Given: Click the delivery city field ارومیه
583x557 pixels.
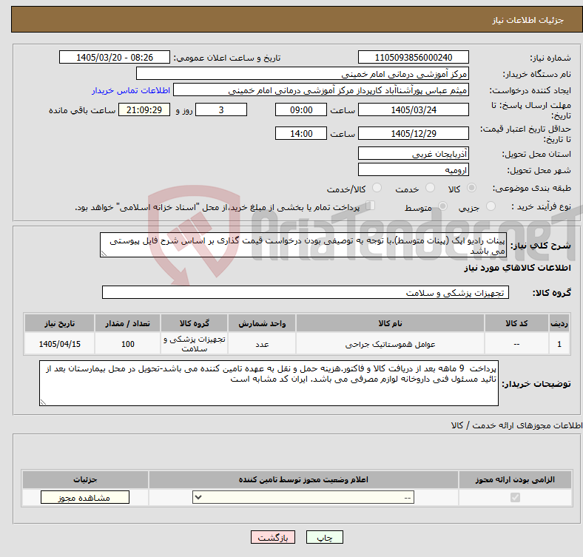Looking at the screenshot, I should point(413,169).
